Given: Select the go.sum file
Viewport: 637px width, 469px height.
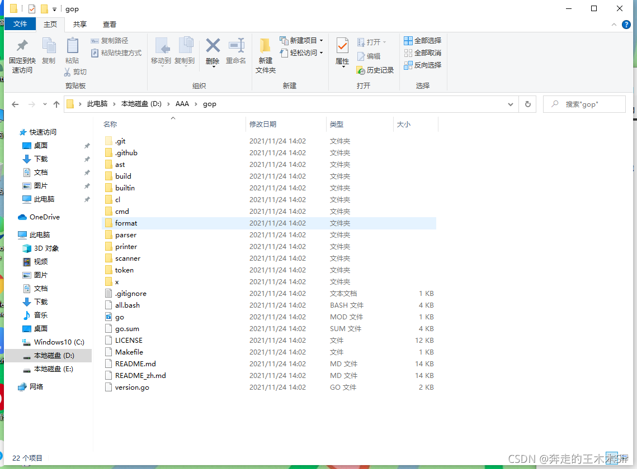Looking at the screenshot, I should click(x=127, y=329).
